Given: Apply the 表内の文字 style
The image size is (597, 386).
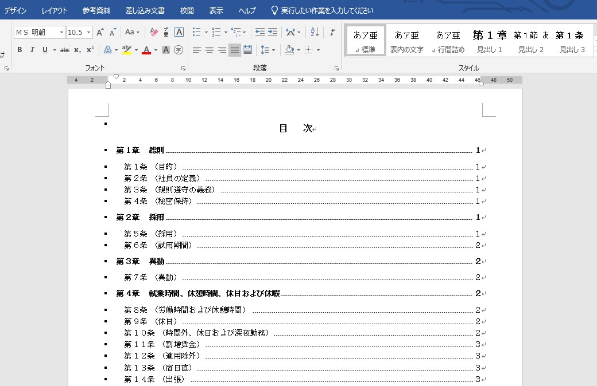Looking at the screenshot, I should [406, 41].
